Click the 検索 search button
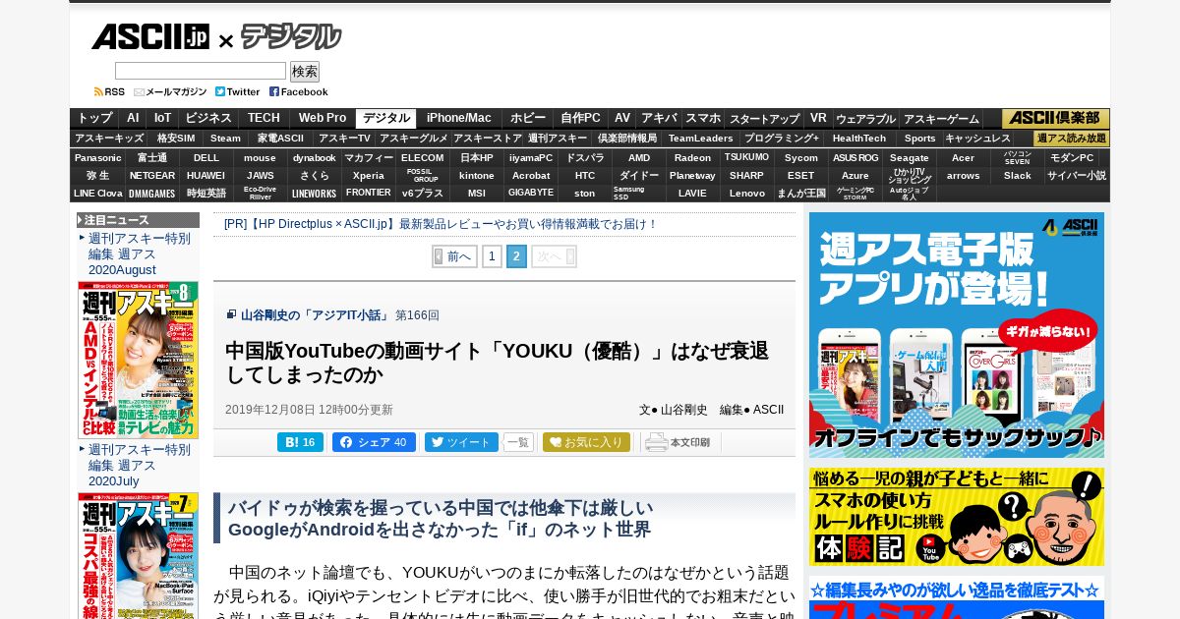Image resolution: width=1180 pixels, height=619 pixels. (x=305, y=71)
